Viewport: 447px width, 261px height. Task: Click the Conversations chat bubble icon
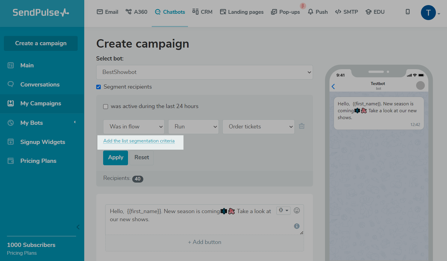point(10,84)
